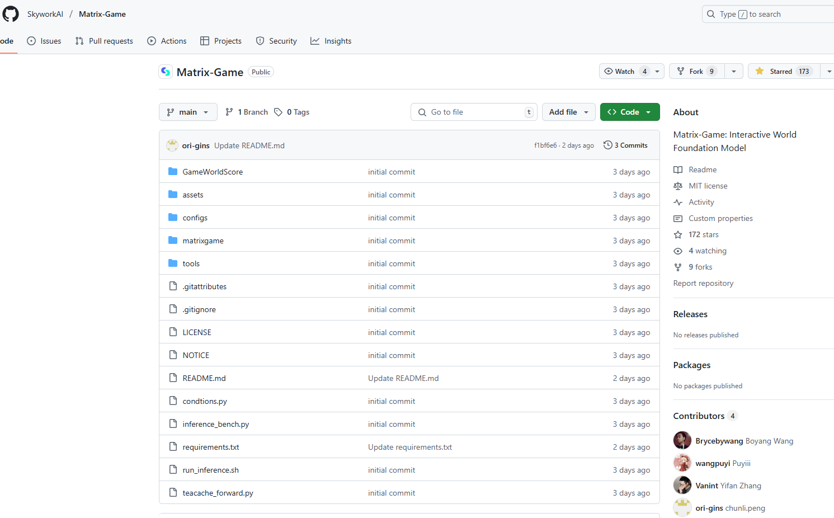Open the main branch dropdown
Screen dimensions: 834x518
(x=188, y=112)
